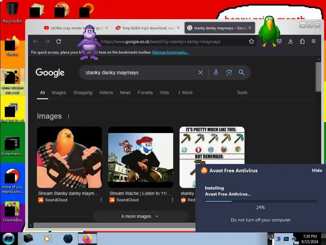326x245 pixels.
Task: Close the skrillex YouTube tab
Action: coord(107,28)
